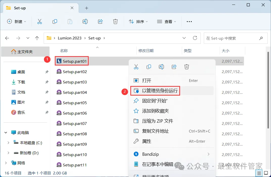Close the Set-up tab
This screenshot has width=271, height=177.
(72, 8)
